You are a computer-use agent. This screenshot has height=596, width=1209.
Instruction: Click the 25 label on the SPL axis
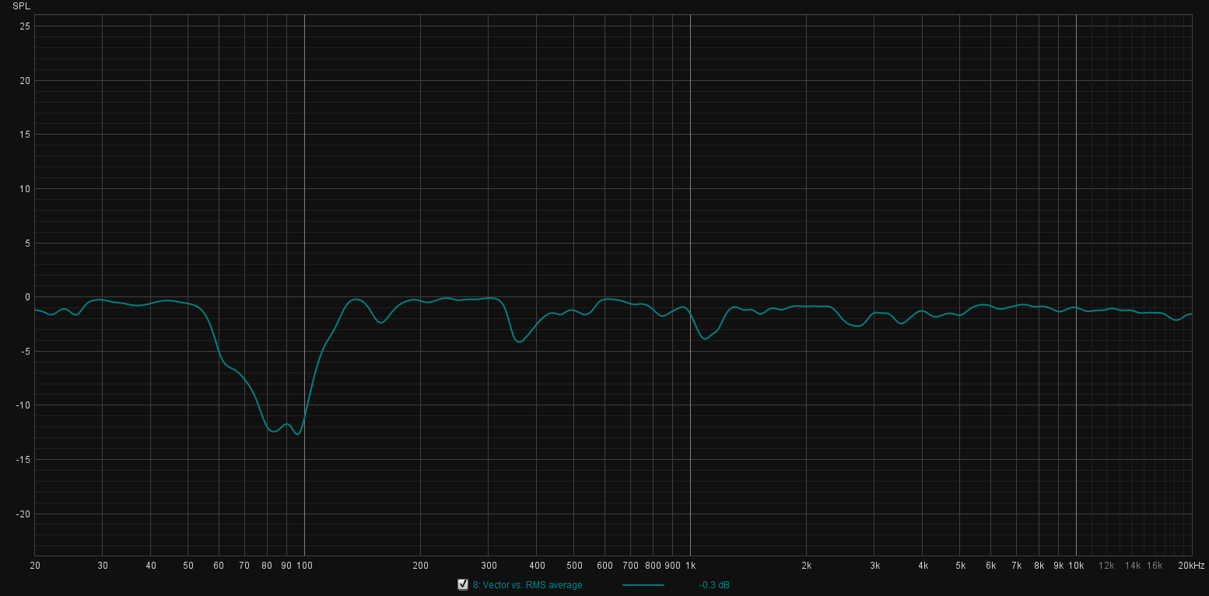(x=25, y=26)
